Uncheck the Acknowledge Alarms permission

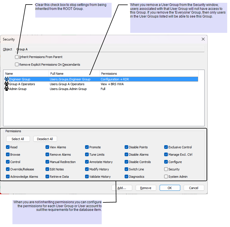8,177
